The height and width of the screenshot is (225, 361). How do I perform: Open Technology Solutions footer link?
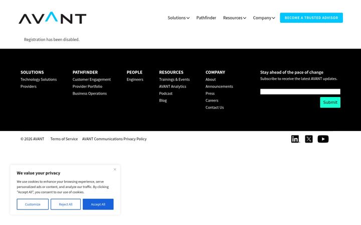pyautogui.click(x=39, y=79)
